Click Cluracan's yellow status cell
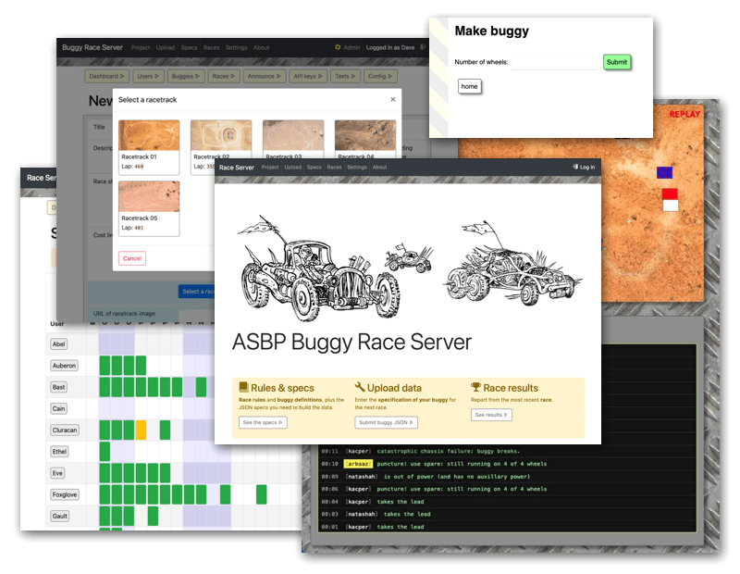This screenshot has height=574, width=740. 141,430
